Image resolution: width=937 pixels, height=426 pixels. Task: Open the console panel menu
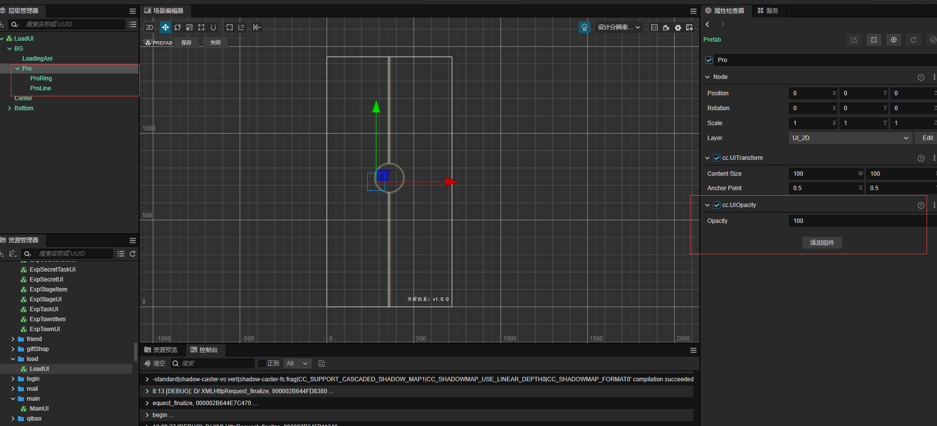click(693, 351)
